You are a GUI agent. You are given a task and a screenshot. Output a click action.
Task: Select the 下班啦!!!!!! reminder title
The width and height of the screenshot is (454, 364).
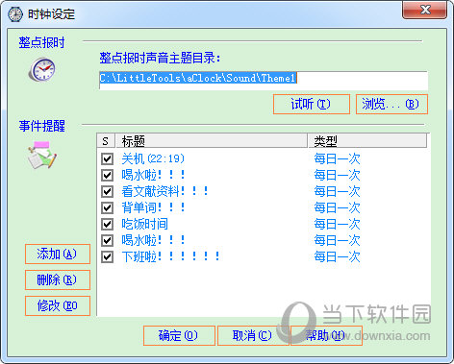click(x=170, y=256)
